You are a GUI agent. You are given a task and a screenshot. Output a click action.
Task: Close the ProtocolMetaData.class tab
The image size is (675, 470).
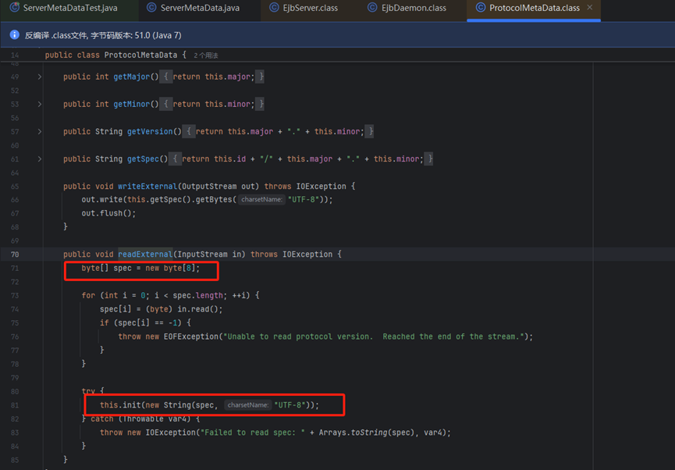[590, 8]
